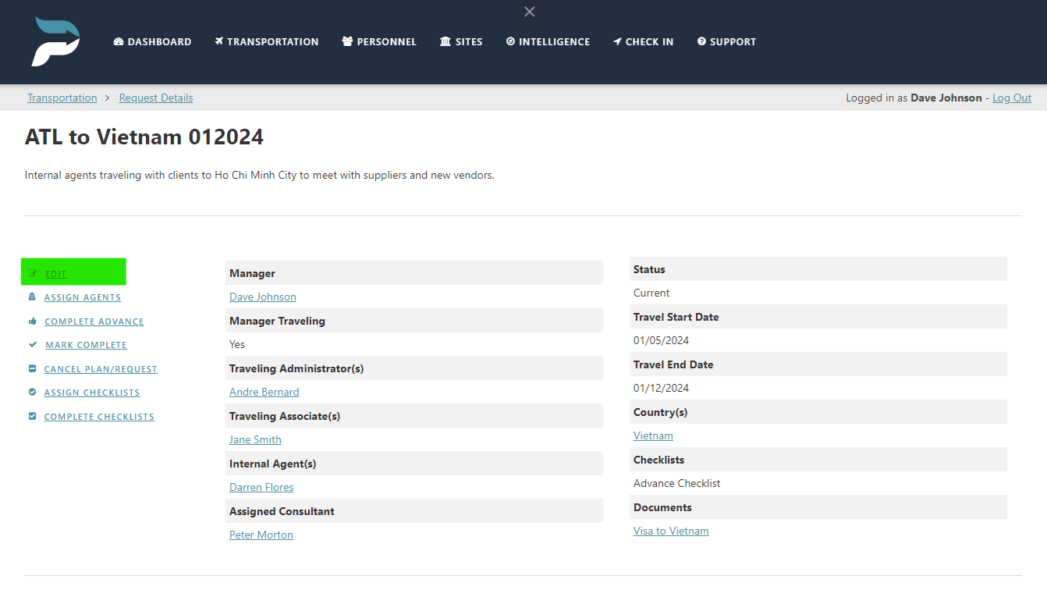
Task: Open manager Dave Johnson's profile
Action: pos(262,297)
